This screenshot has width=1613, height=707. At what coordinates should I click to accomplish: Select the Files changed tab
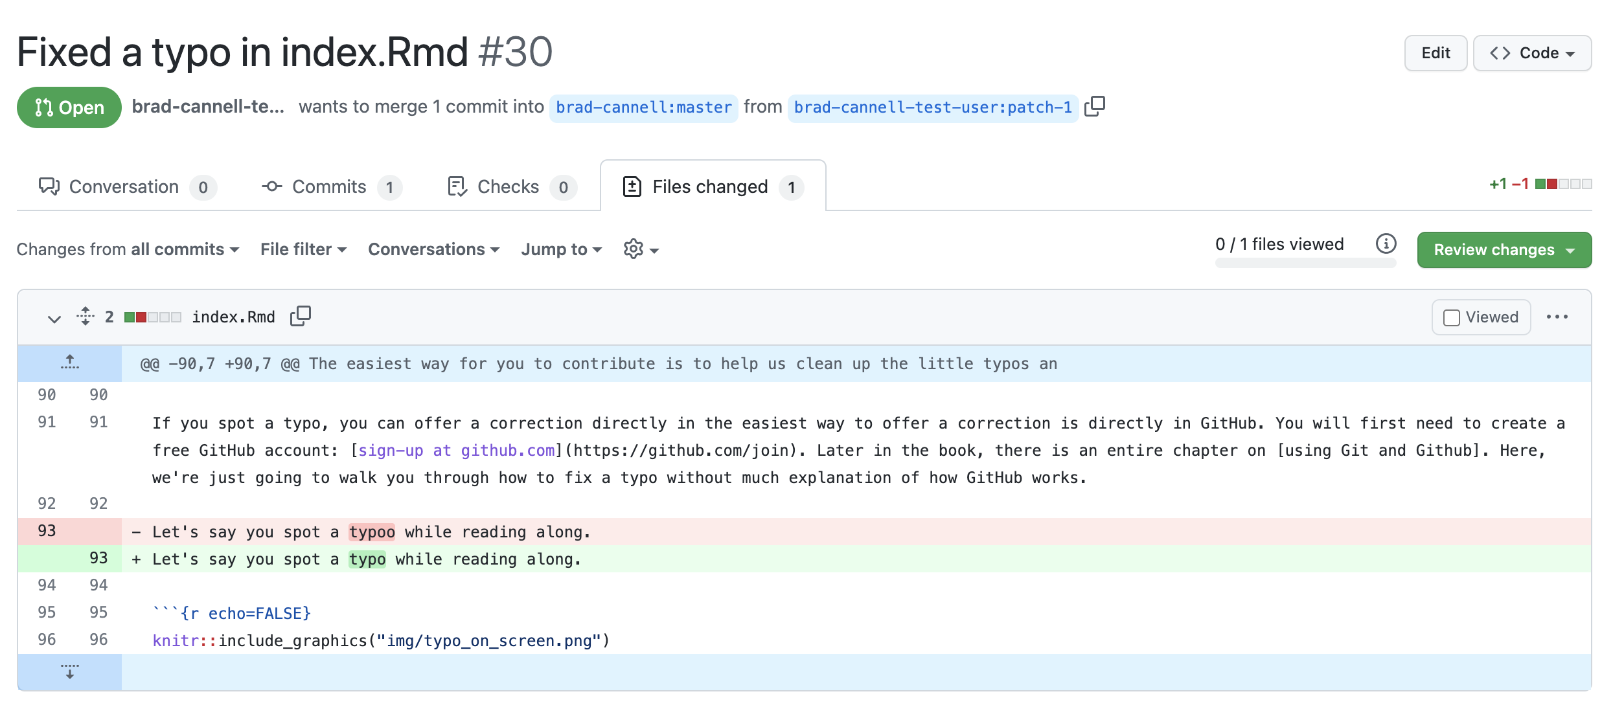click(x=713, y=187)
